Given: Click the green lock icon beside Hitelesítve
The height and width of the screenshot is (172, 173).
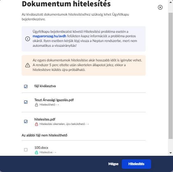Looking at the screenshot, I should point(36,152).
